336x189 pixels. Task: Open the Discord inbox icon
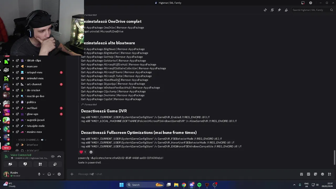point(303,3)
